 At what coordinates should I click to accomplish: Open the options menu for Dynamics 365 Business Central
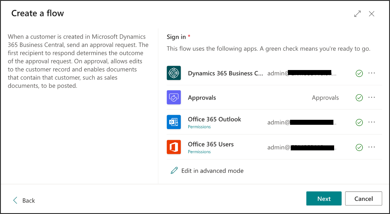(x=371, y=73)
